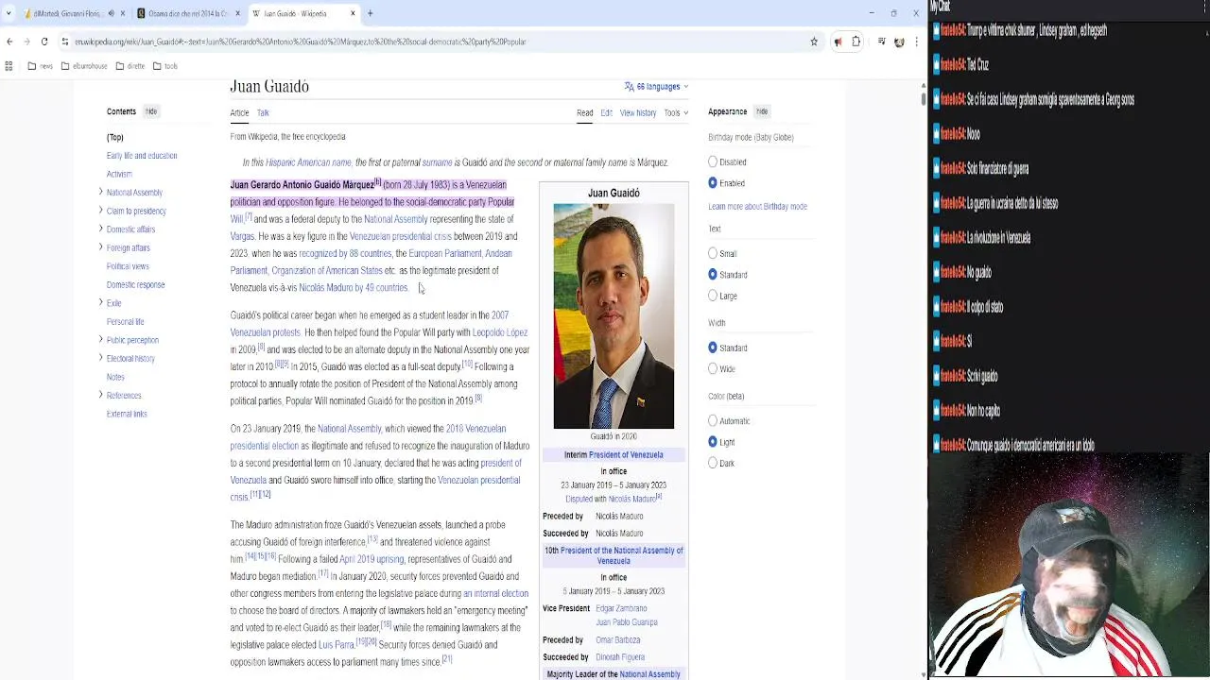This screenshot has height=680, width=1210.
Task: Expand National Assembly in contents
Action: point(100,193)
